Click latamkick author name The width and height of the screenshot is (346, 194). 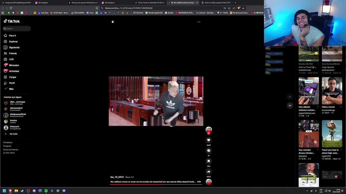pyautogui.click(x=303, y=156)
